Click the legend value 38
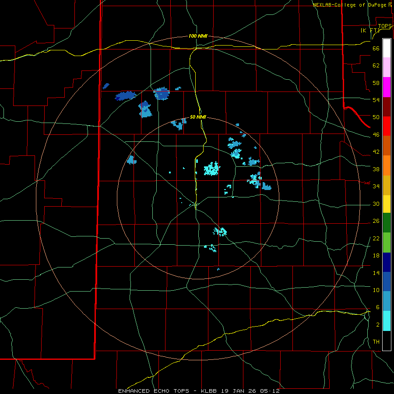This screenshot has height=394, width=394. point(376,169)
